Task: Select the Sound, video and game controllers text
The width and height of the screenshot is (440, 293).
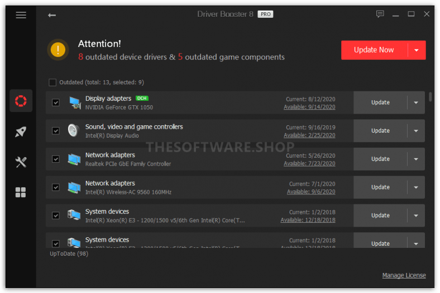Action: coord(134,127)
